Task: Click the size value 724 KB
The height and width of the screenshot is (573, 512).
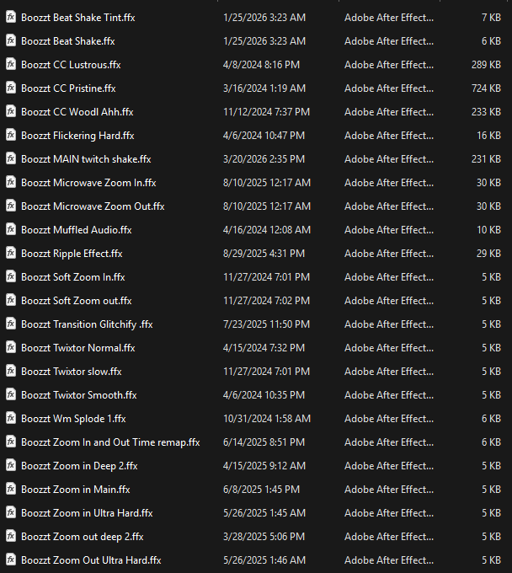Action: pos(486,88)
